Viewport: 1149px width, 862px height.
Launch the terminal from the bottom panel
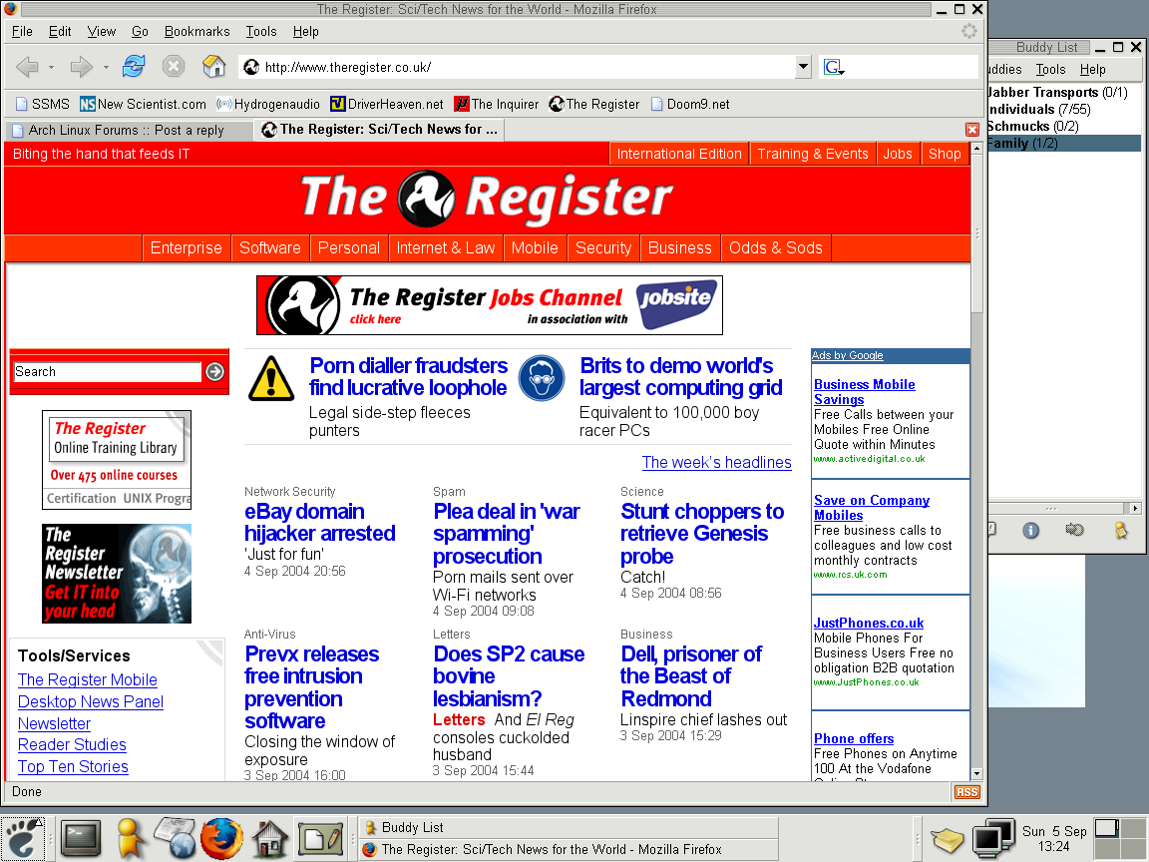80,839
